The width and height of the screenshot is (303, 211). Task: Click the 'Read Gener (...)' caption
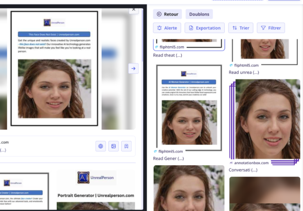click(x=169, y=159)
